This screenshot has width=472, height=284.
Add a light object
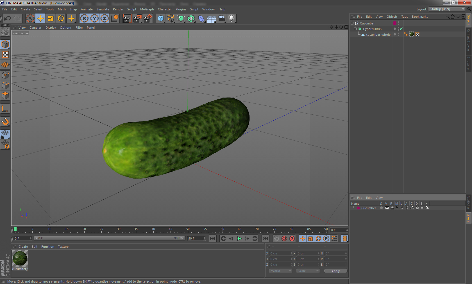point(232,19)
